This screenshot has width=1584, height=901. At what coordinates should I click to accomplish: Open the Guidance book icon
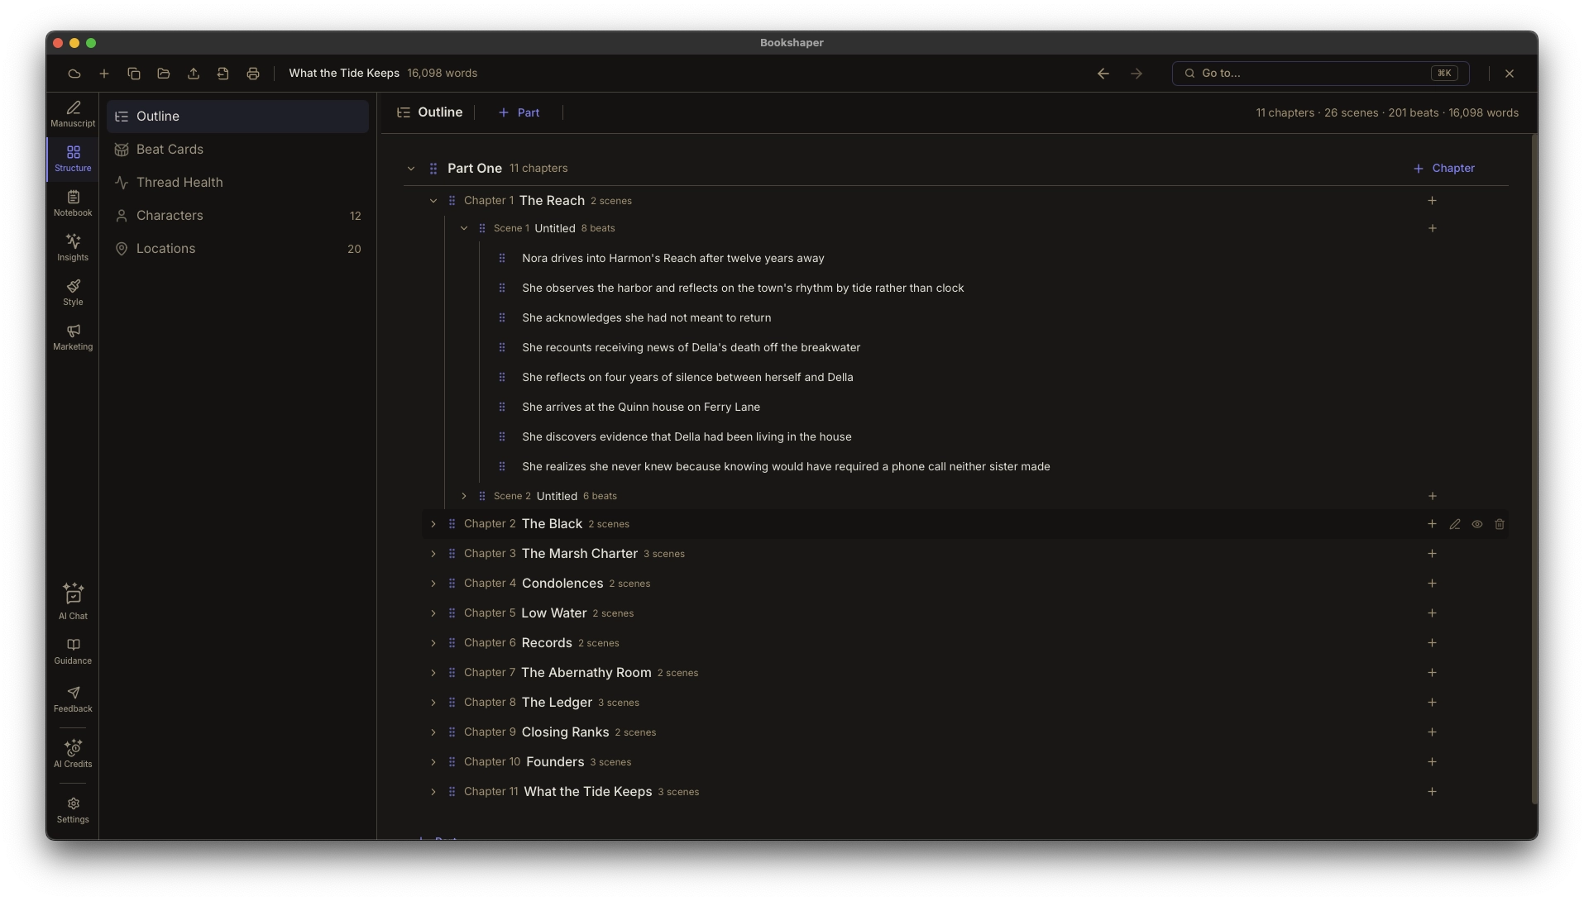[73, 651]
